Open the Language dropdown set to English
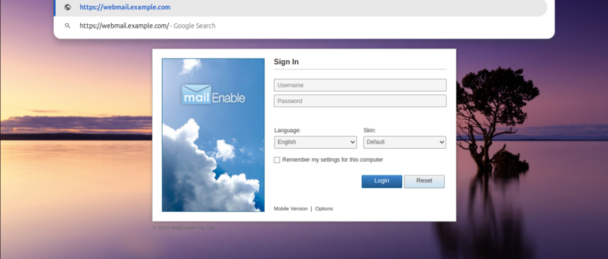This screenshot has height=259, width=608. [315, 142]
